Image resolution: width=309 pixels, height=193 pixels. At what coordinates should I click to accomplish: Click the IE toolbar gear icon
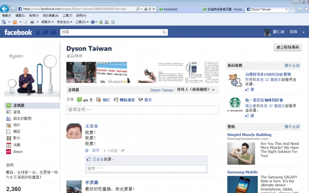(113, 22)
